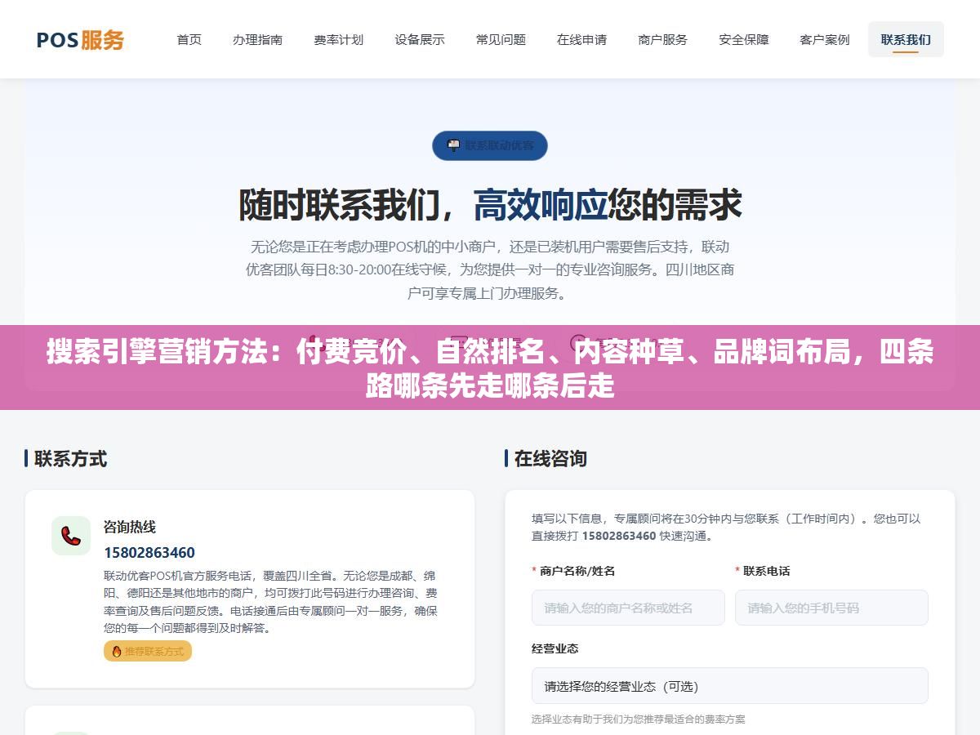Focus the 商户名称/姓名 input field

click(x=628, y=608)
